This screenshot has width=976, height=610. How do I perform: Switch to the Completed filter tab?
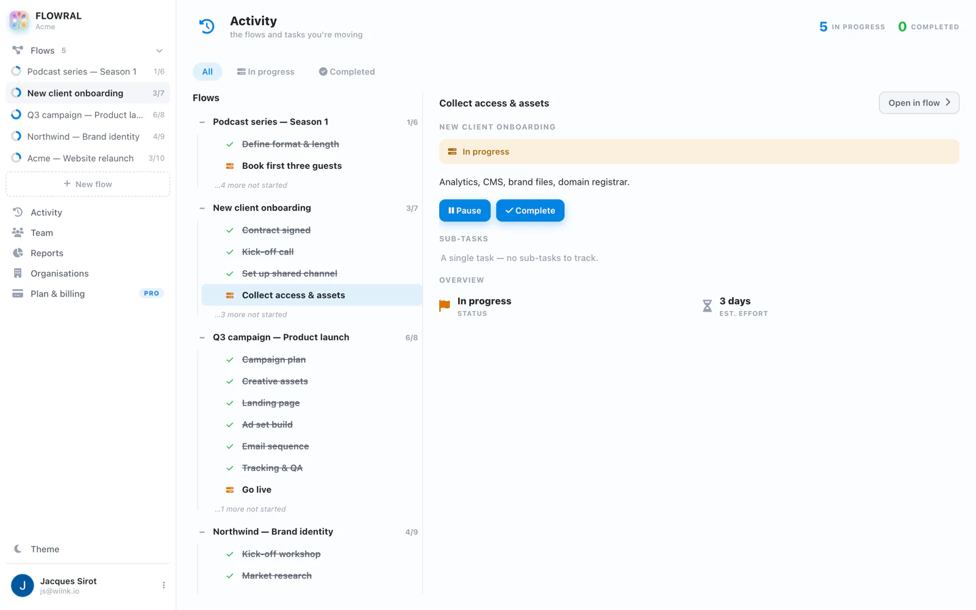click(346, 71)
